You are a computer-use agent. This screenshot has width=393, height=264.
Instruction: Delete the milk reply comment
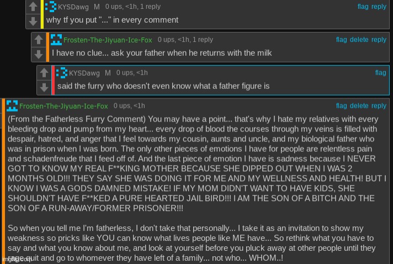tap(359, 40)
